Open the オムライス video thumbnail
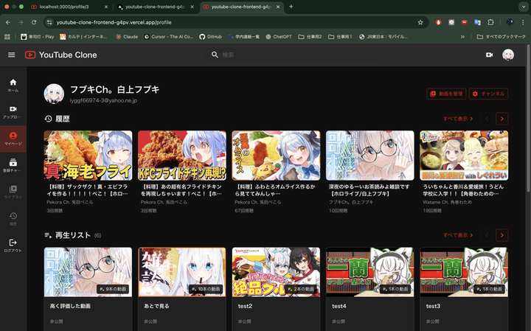The image size is (531, 331). 276,156
